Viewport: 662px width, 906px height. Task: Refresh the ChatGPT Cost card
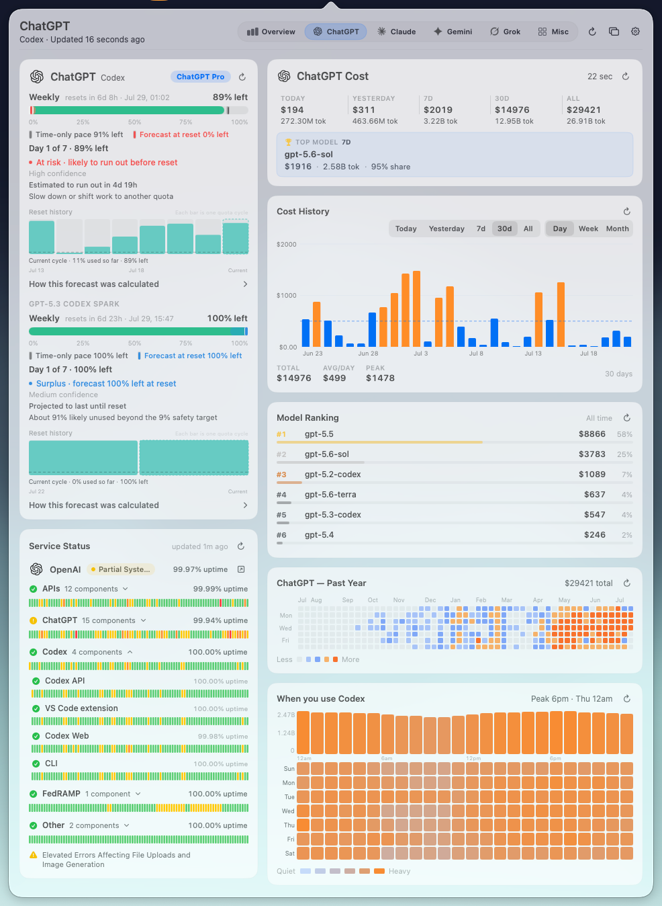tap(626, 76)
